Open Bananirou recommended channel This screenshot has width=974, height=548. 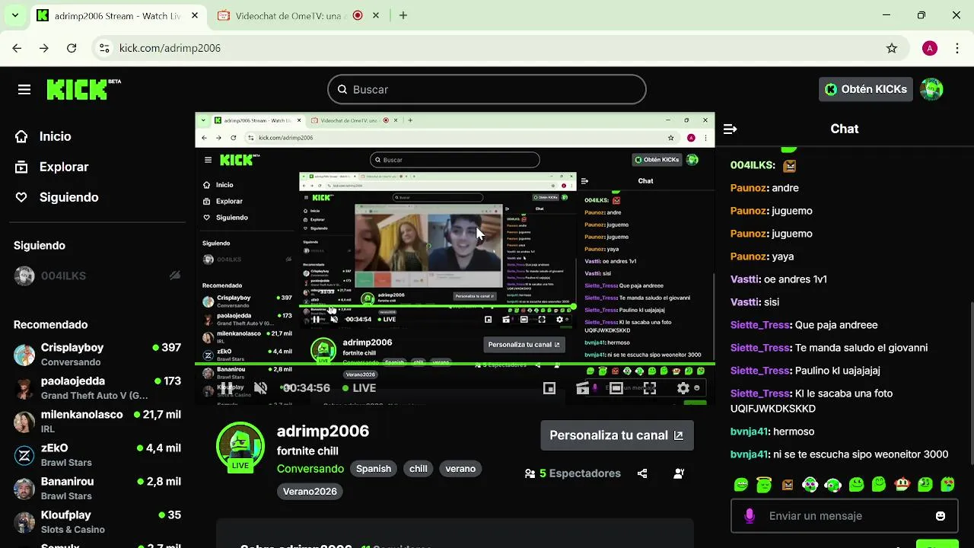tap(97, 489)
